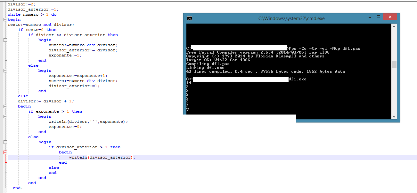Click the line 'while numero > 1 do'
The height and width of the screenshot is (193, 417).
(x=32, y=14)
